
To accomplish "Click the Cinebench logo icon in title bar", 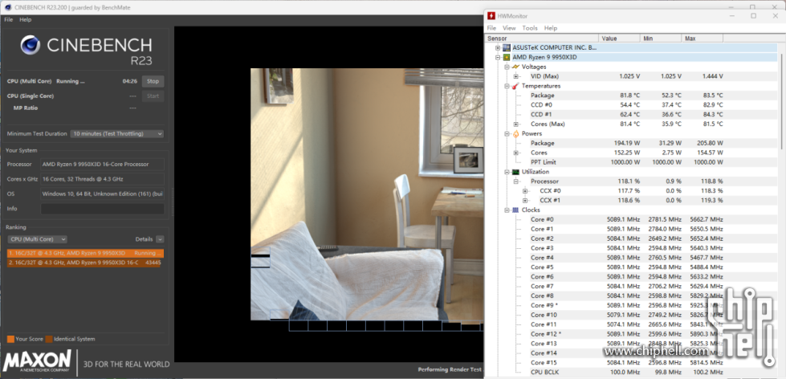I will (x=7, y=6).
